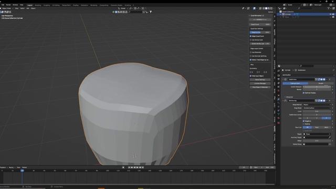Image resolution: width=336 pixels, height=189 pixels.
Task: Open transform orientation Global dropdown
Action: pos(123,8)
